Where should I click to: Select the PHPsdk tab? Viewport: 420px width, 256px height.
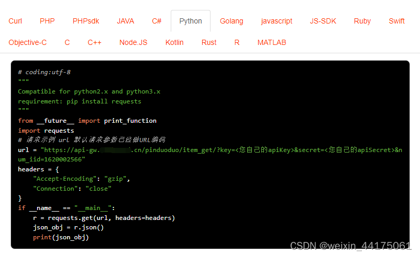click(x=86, y=21)
